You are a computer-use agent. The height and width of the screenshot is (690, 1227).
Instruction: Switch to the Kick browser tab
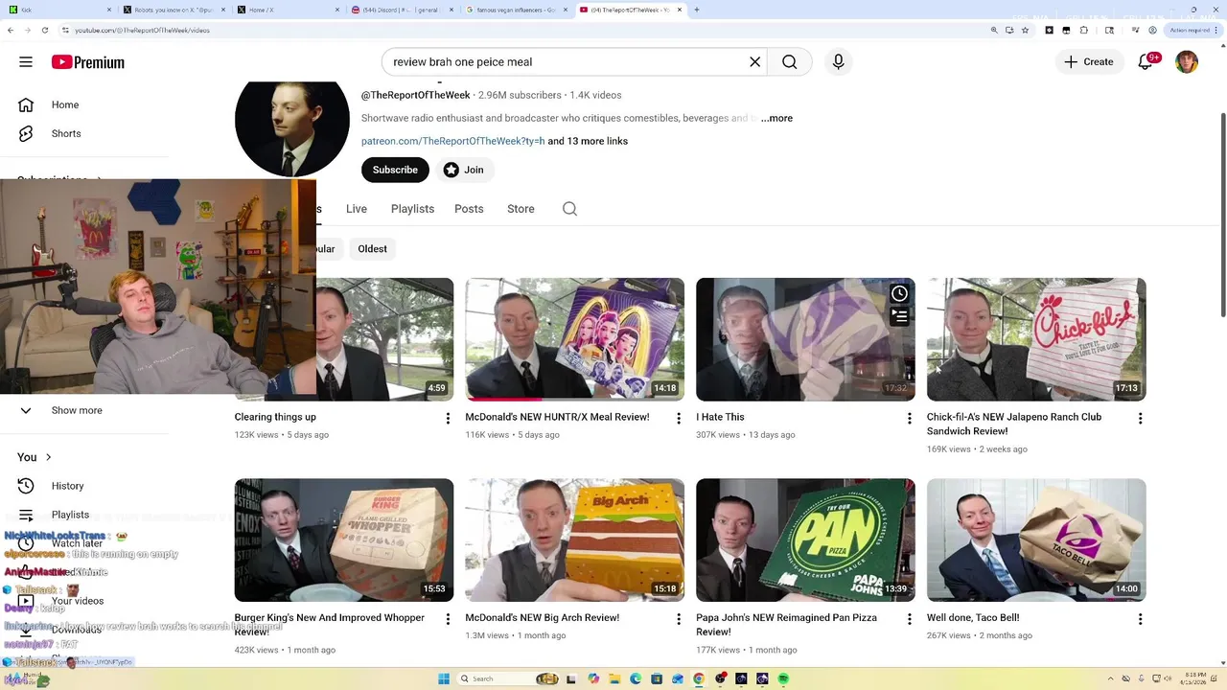58,10
